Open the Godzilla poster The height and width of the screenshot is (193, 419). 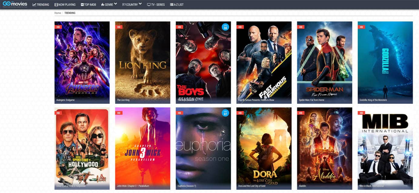tap(385, 62)
